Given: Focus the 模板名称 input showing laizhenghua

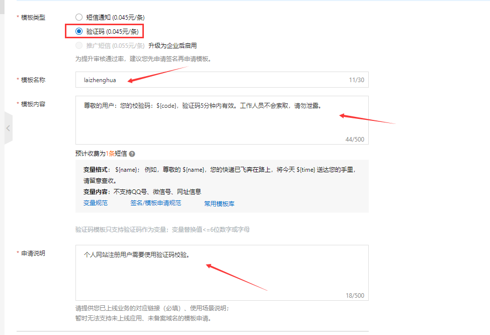Looking at the screenshot, I should (x=201, y=80).
